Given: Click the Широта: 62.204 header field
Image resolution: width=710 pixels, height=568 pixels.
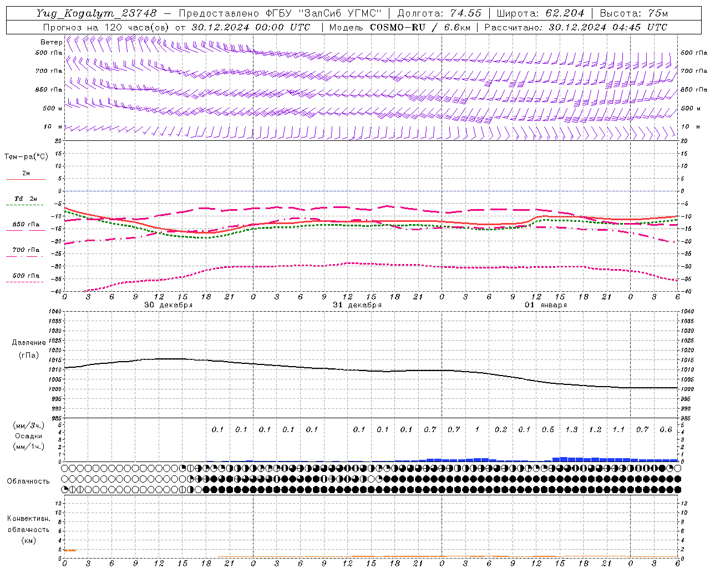Looking at the screenshot, I should tap(540, 13).
